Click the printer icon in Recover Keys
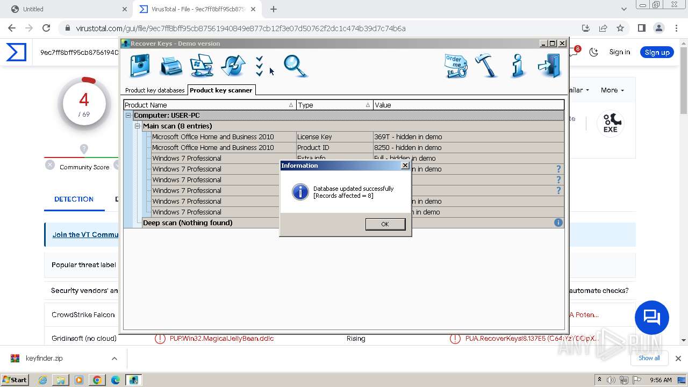This screenshot has width=688, height=387. coord(171,66)
